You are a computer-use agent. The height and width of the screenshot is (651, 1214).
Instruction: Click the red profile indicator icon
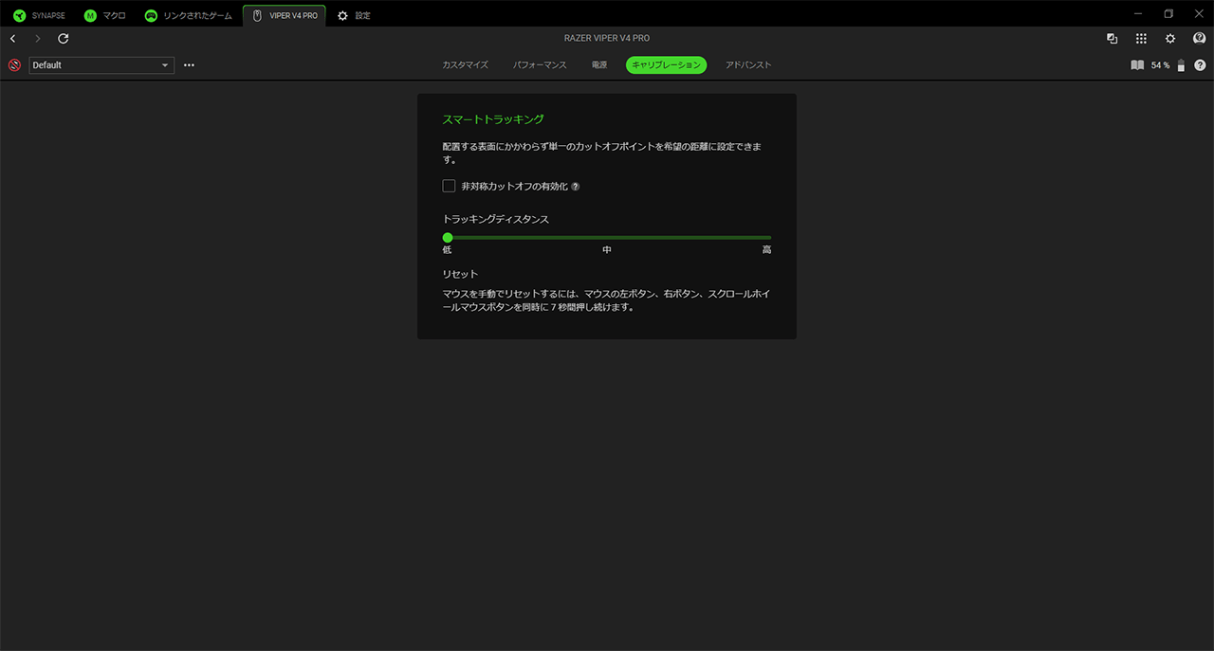click(14, 65)
